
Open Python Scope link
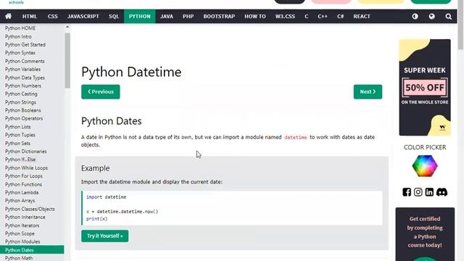click(x=20, y=233)
